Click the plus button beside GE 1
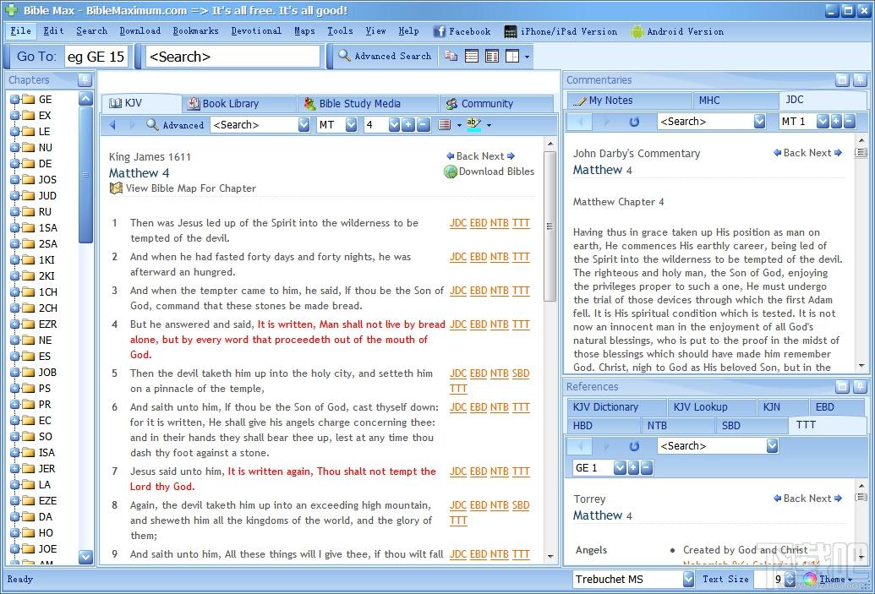This screenshot has width=875, height=594. coord(633,467)
